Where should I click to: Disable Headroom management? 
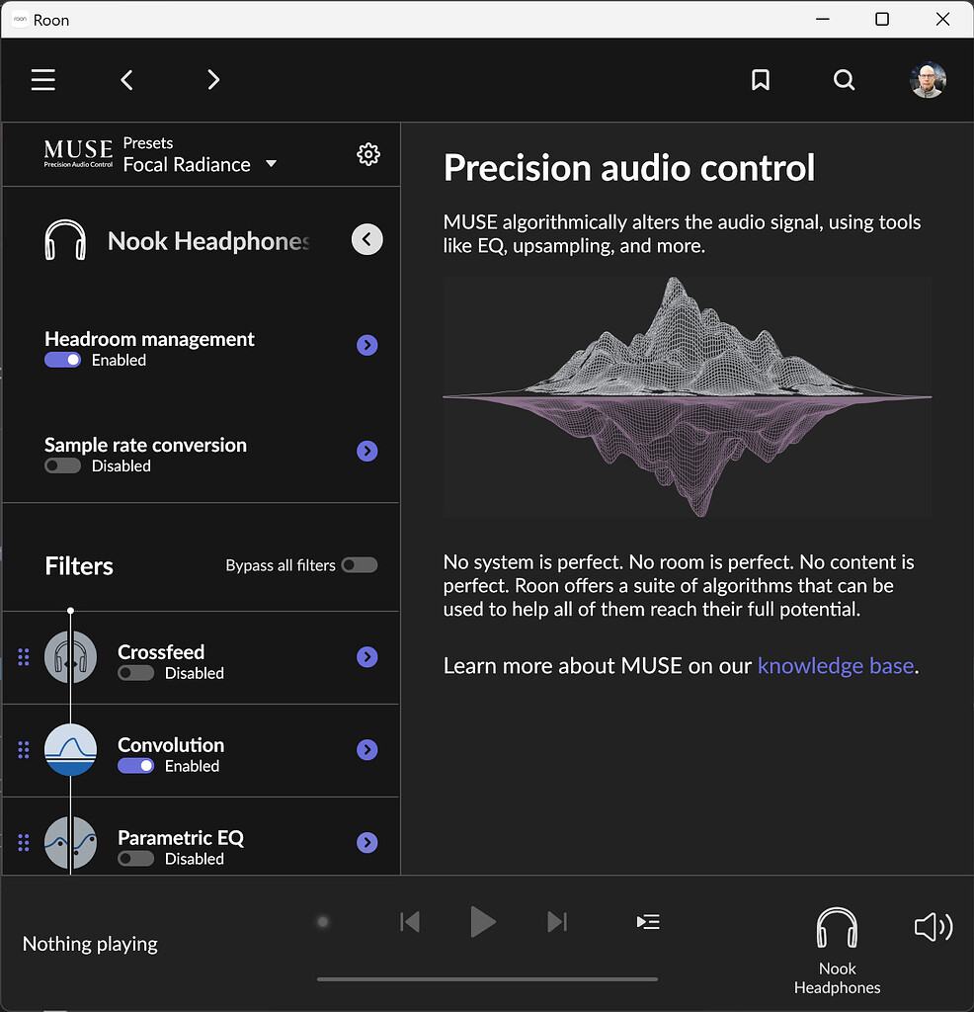click(x=62, y=360)
